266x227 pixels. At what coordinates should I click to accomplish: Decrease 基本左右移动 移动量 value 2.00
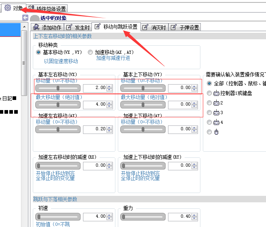pyautogui.click(x=109, y=90)
